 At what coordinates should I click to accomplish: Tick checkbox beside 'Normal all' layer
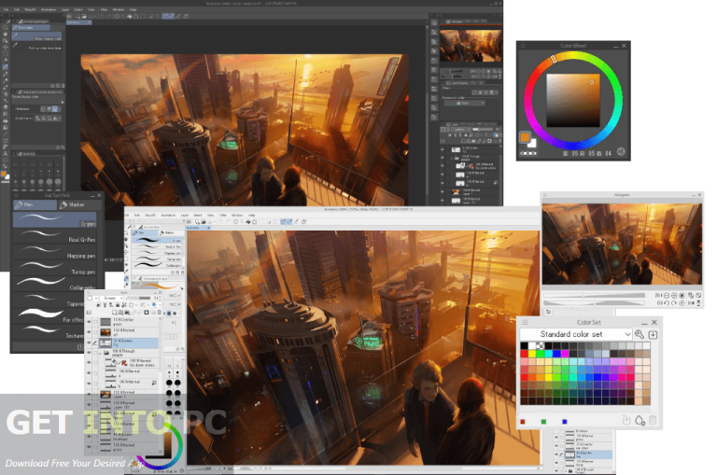pos(95,332)
